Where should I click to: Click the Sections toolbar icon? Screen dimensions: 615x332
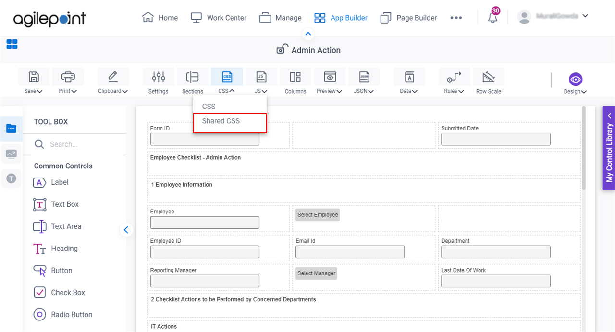pos(192,77)
